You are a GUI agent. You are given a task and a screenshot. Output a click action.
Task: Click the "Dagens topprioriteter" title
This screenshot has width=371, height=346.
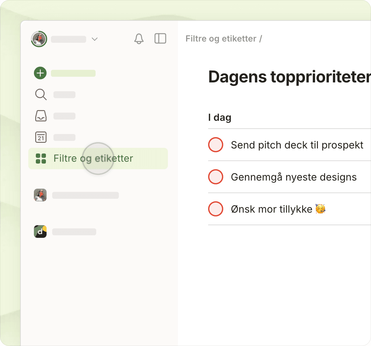click(289, 77)
